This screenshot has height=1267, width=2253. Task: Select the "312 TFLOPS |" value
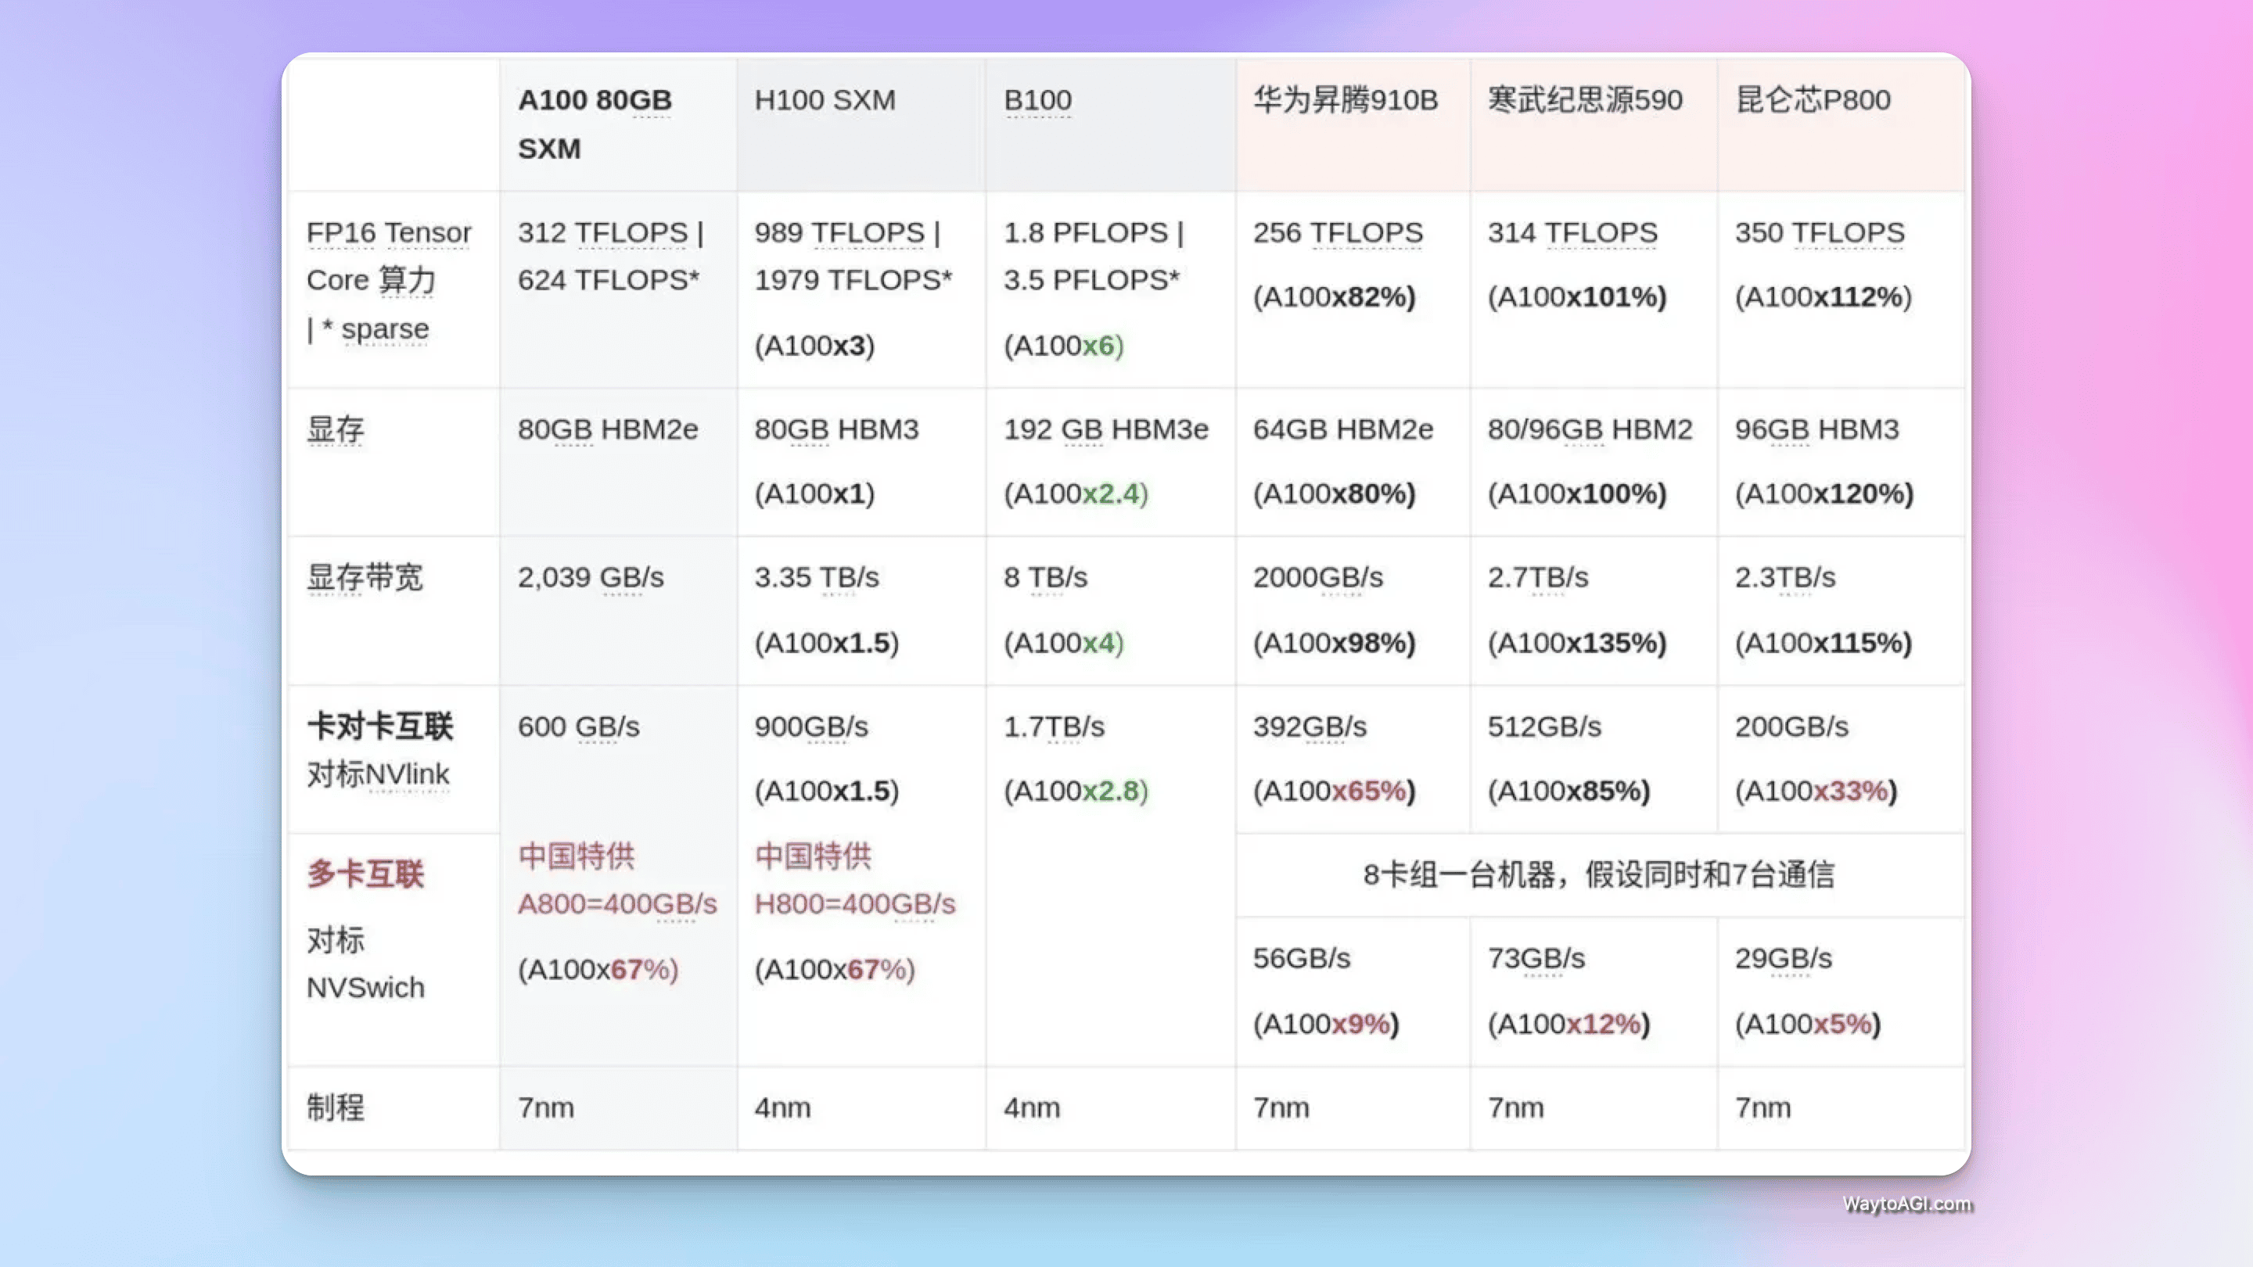tap(610, 232)
